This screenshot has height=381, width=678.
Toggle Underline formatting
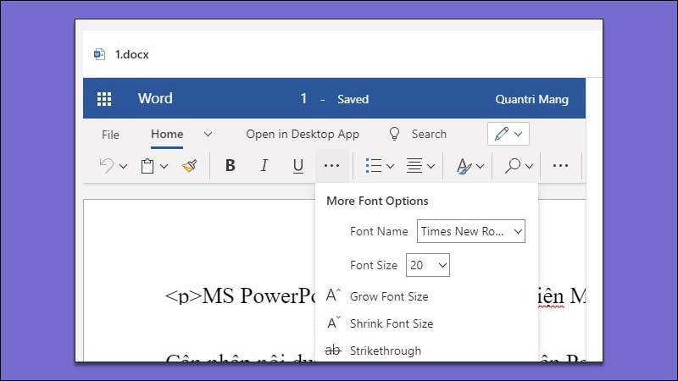pos(298,166)
